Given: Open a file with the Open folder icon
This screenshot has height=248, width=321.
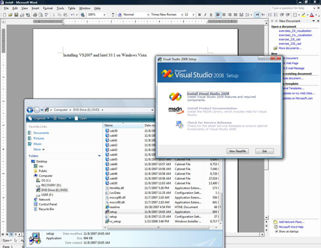Looking at the screenshot, I should pyautogui.click(x=10, y=15).
